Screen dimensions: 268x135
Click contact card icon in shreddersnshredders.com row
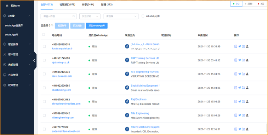pyautogui.click(x=235, y=101)
